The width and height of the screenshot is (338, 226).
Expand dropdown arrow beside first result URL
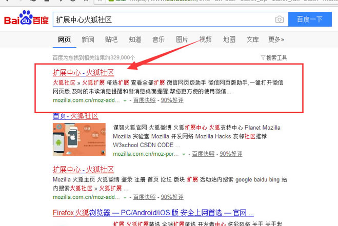click(125, 100)
